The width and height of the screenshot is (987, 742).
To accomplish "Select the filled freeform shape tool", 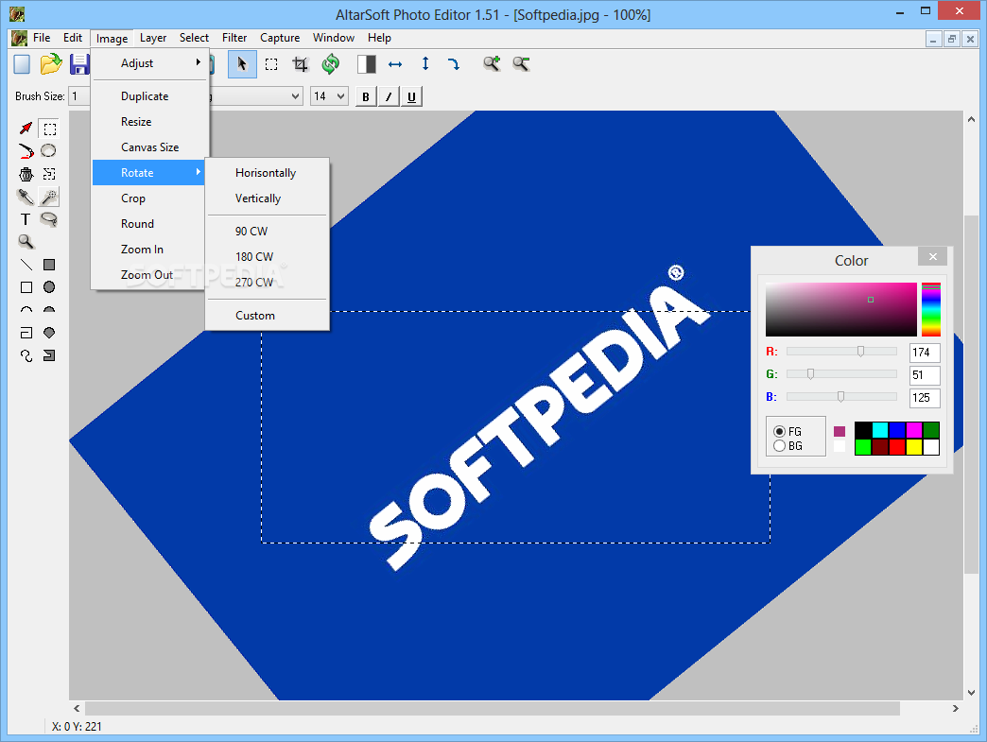I will pos(49,355).
